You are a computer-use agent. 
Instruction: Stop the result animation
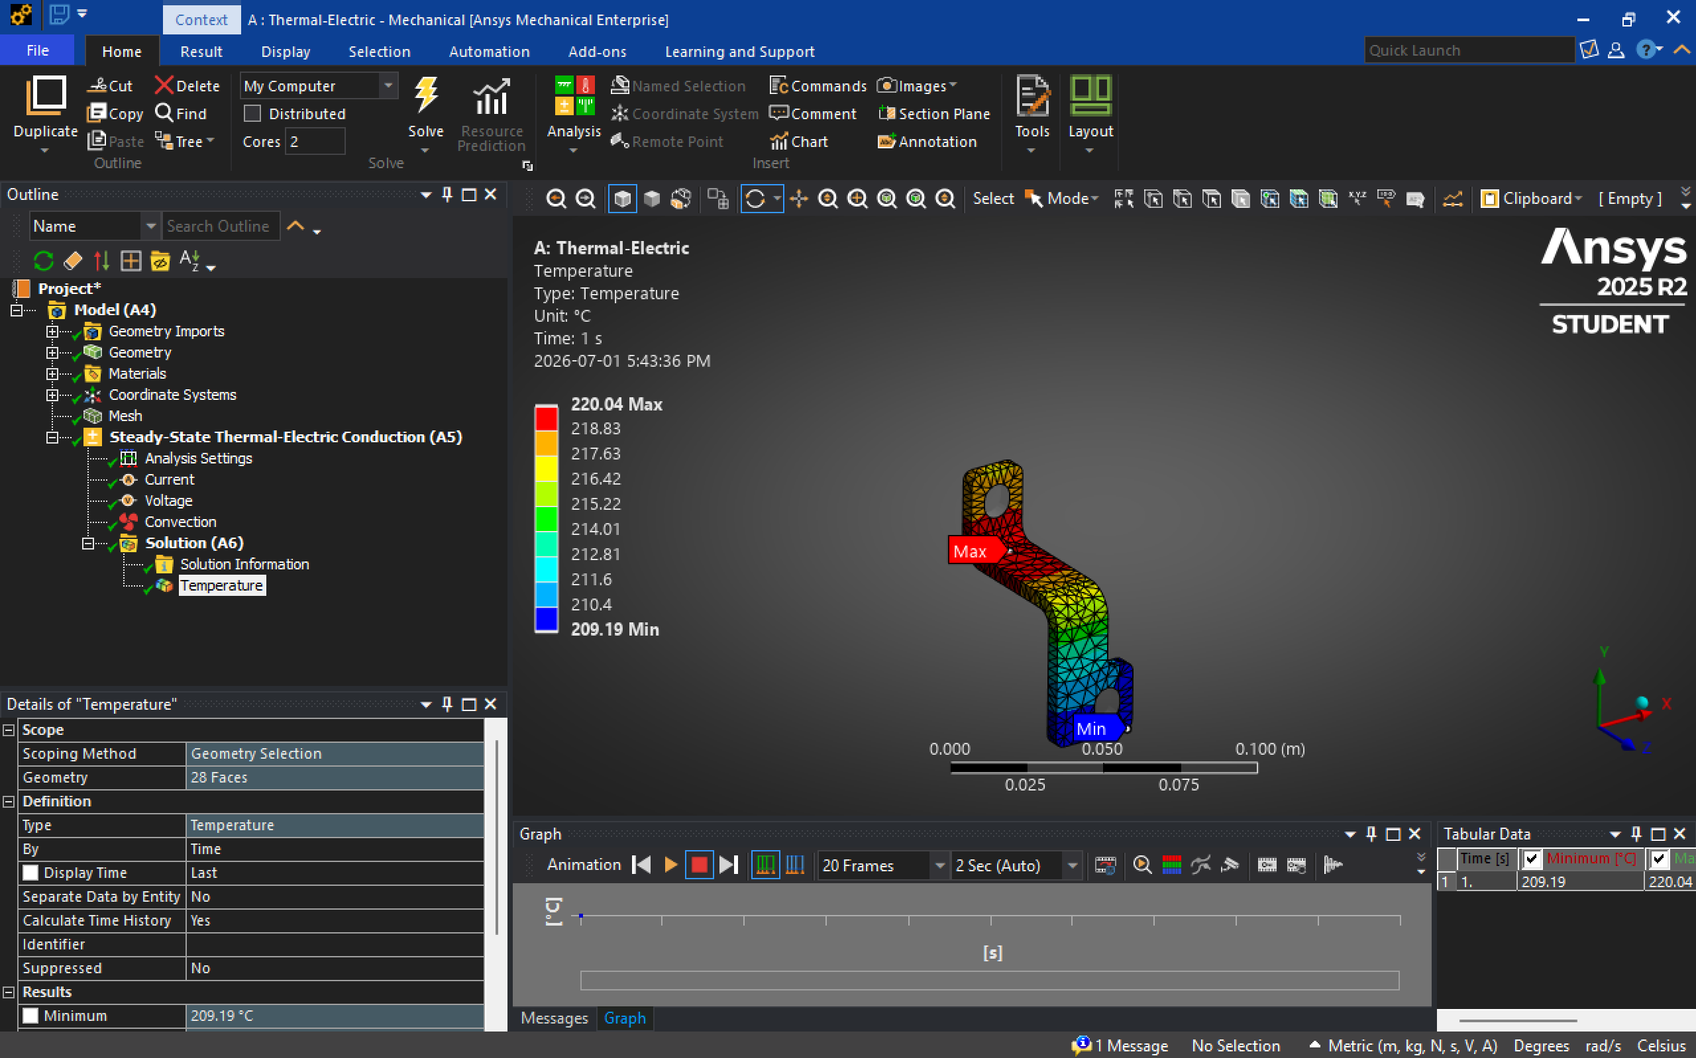click(698, 865)
